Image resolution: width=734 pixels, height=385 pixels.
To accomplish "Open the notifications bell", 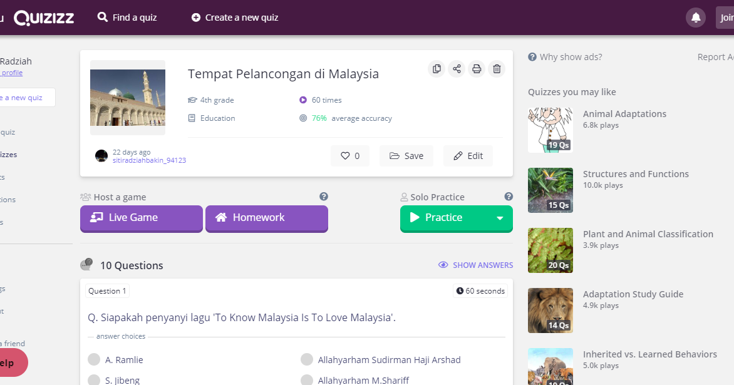I will click(696, 18).
